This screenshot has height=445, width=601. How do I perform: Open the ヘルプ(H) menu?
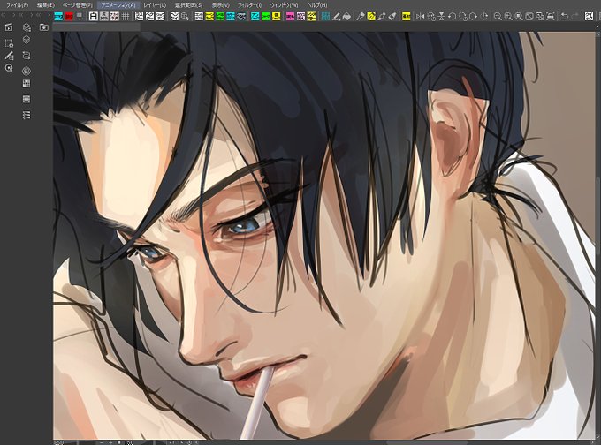tap(317, 5)
